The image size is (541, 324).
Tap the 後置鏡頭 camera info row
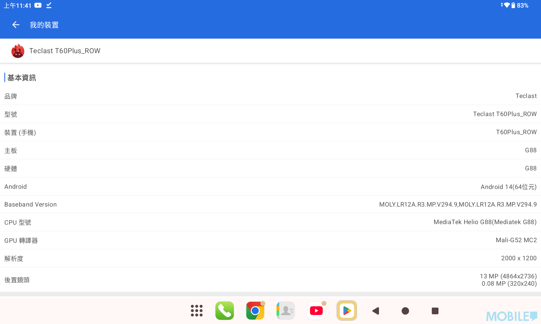[270, 280]
